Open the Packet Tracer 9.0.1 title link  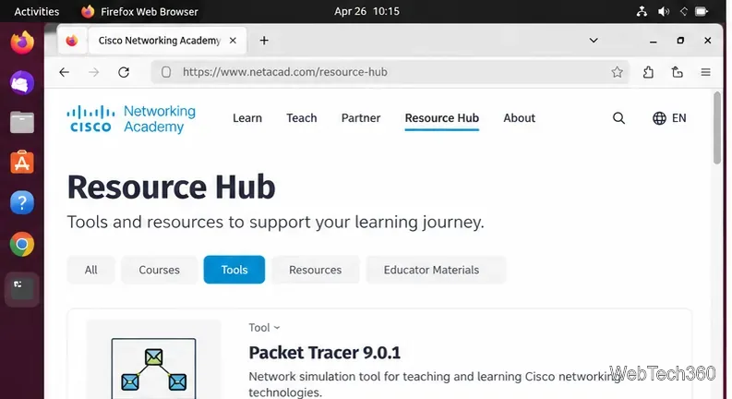pyautogui.click(x=324, y=352)
